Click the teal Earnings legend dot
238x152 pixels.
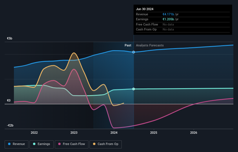pyautogui.click(x=34, y=144)
